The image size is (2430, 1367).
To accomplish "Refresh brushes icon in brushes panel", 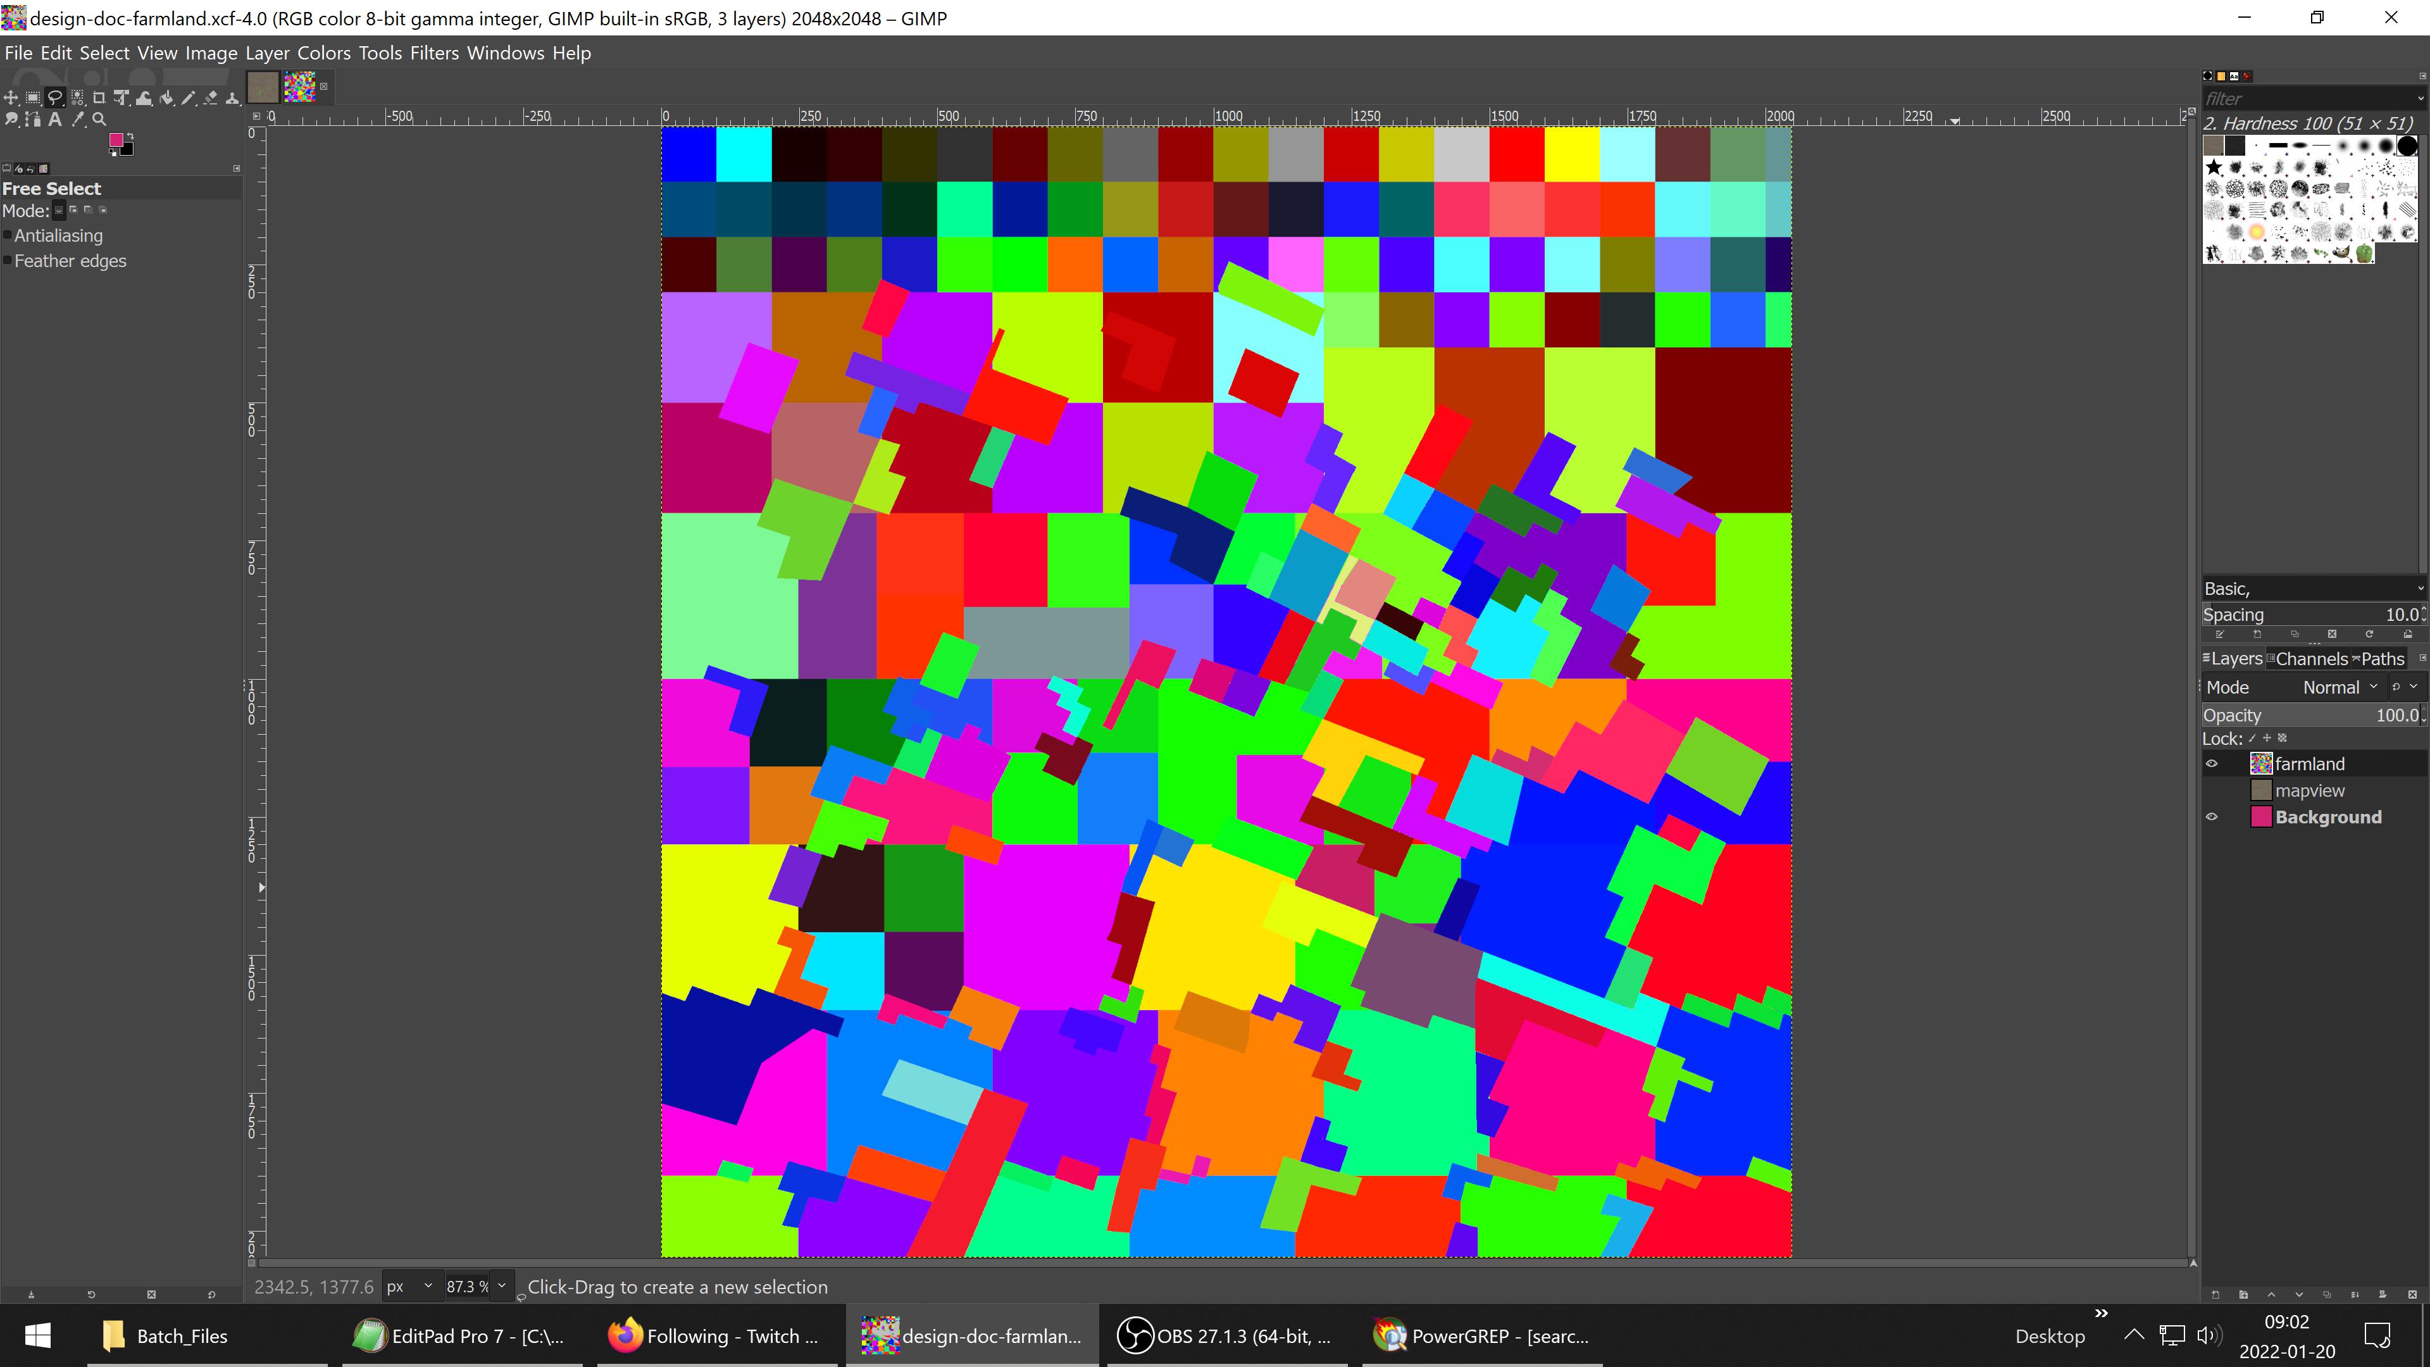I will tap(2370, 634).
